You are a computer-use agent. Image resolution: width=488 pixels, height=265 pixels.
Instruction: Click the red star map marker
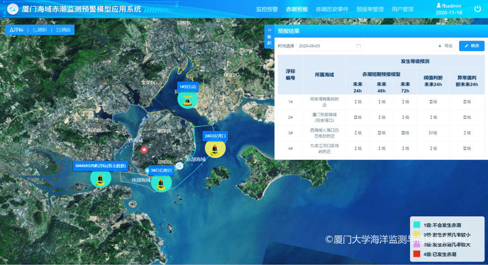click(144, 149)
